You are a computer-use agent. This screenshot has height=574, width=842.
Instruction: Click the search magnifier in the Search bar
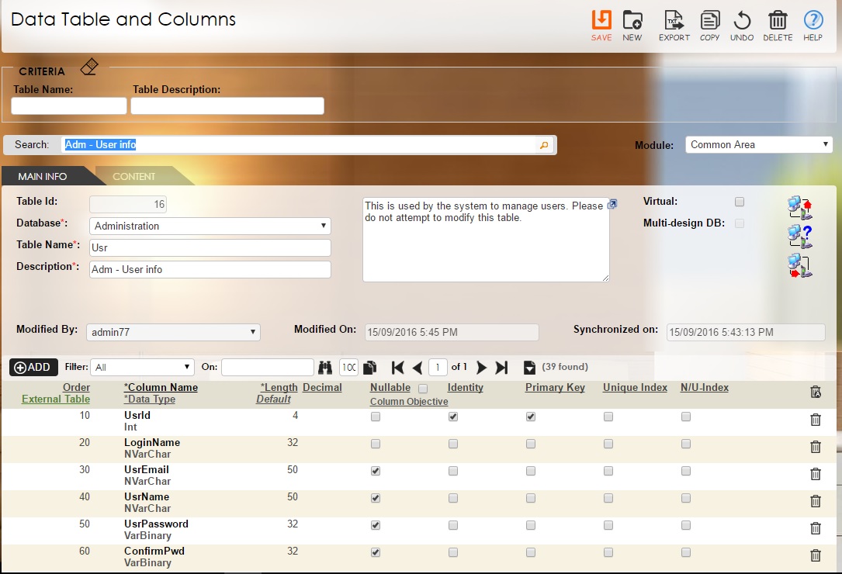click(544, 144)
